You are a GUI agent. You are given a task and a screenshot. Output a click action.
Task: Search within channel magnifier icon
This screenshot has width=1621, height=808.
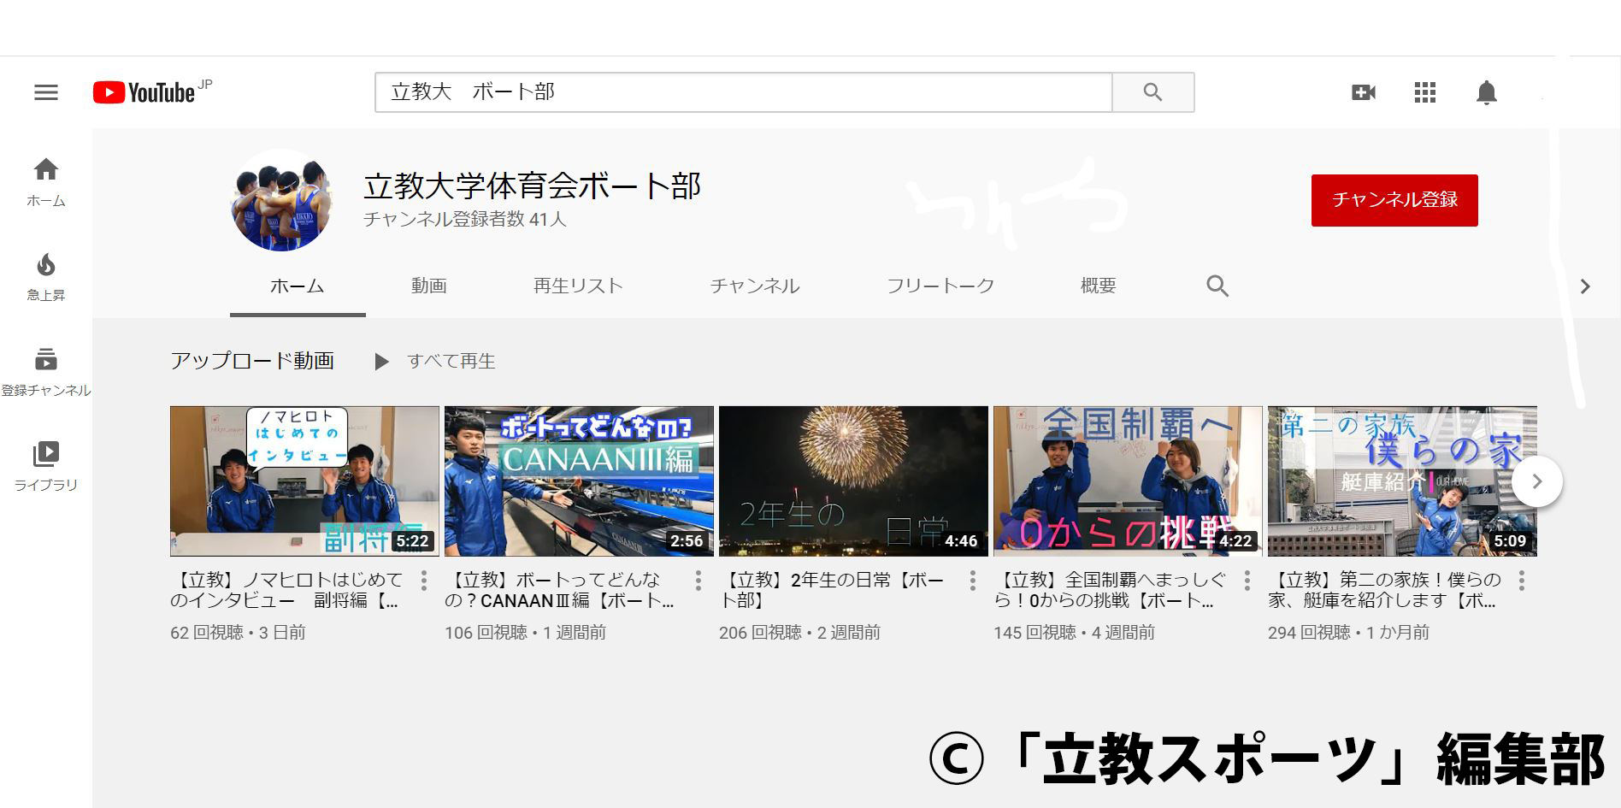coord(1217,286)
